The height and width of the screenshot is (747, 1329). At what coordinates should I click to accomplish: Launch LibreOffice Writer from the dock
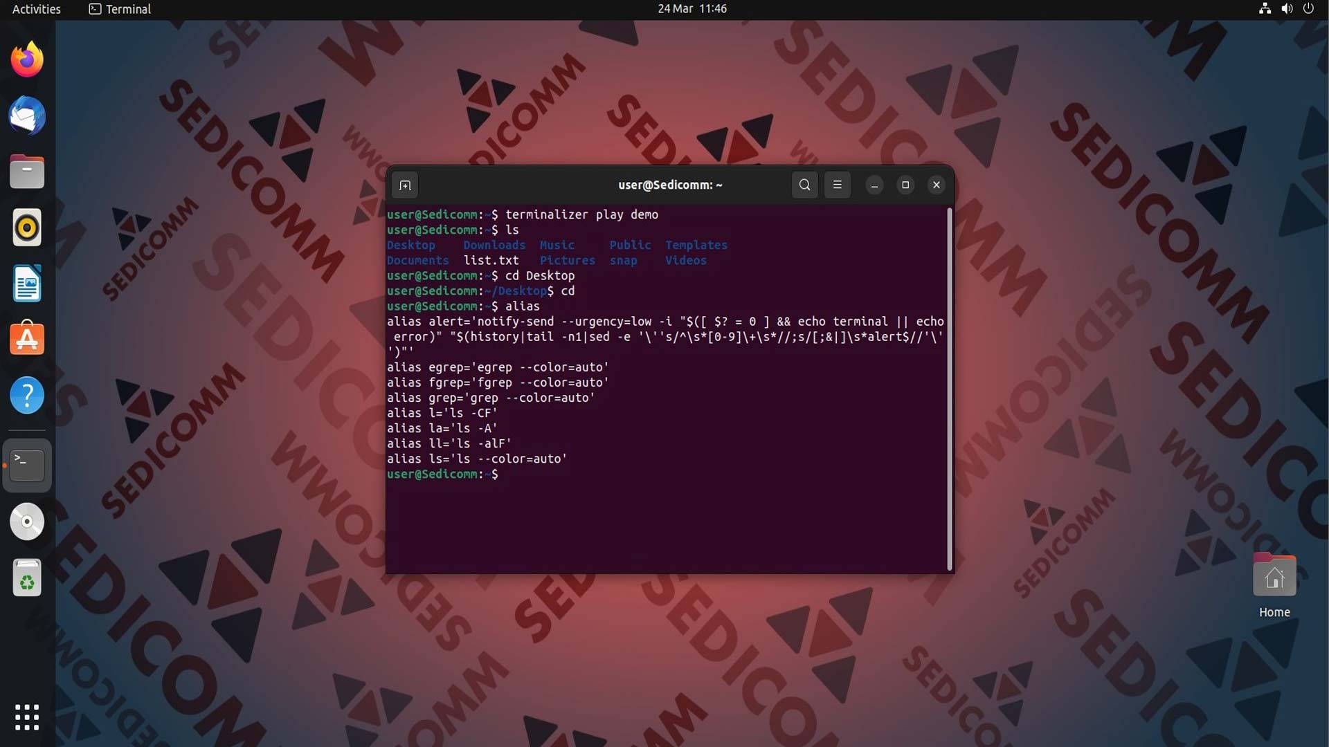tap(27, 284)
